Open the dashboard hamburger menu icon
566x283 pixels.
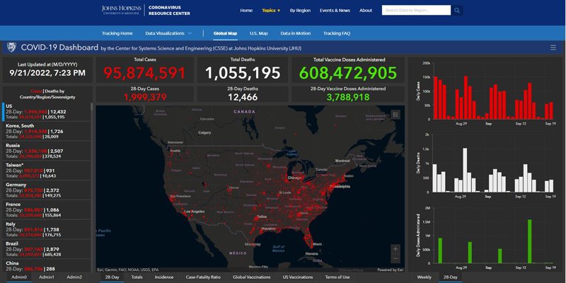point(553,47)
